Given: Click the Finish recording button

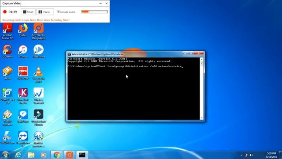Looking at the screenshot, I should (28, 12).
